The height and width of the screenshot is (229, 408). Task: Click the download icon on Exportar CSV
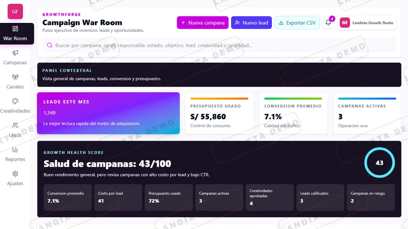coord(281,22)
